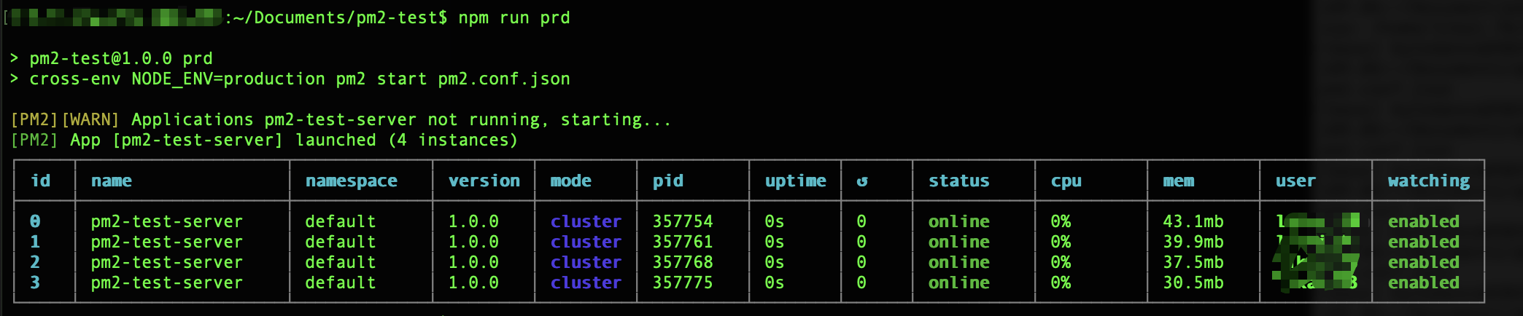This screenshot has height=316, width=1523.
Task: Click id cell '1'
Action: tap(35, 242)
